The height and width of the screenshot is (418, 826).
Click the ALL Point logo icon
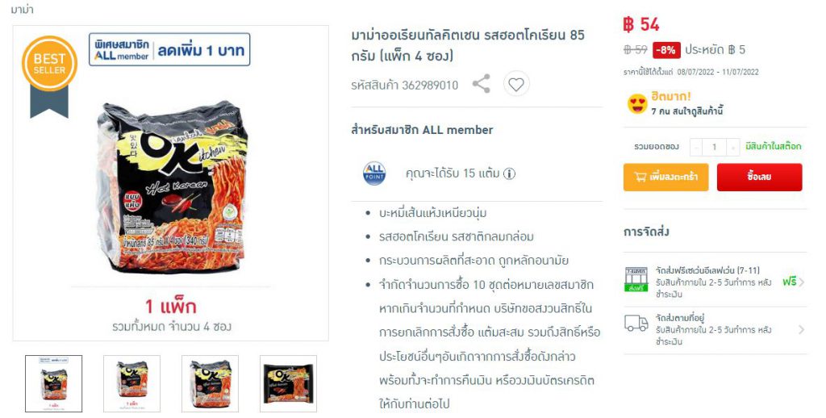click(374, 173)
